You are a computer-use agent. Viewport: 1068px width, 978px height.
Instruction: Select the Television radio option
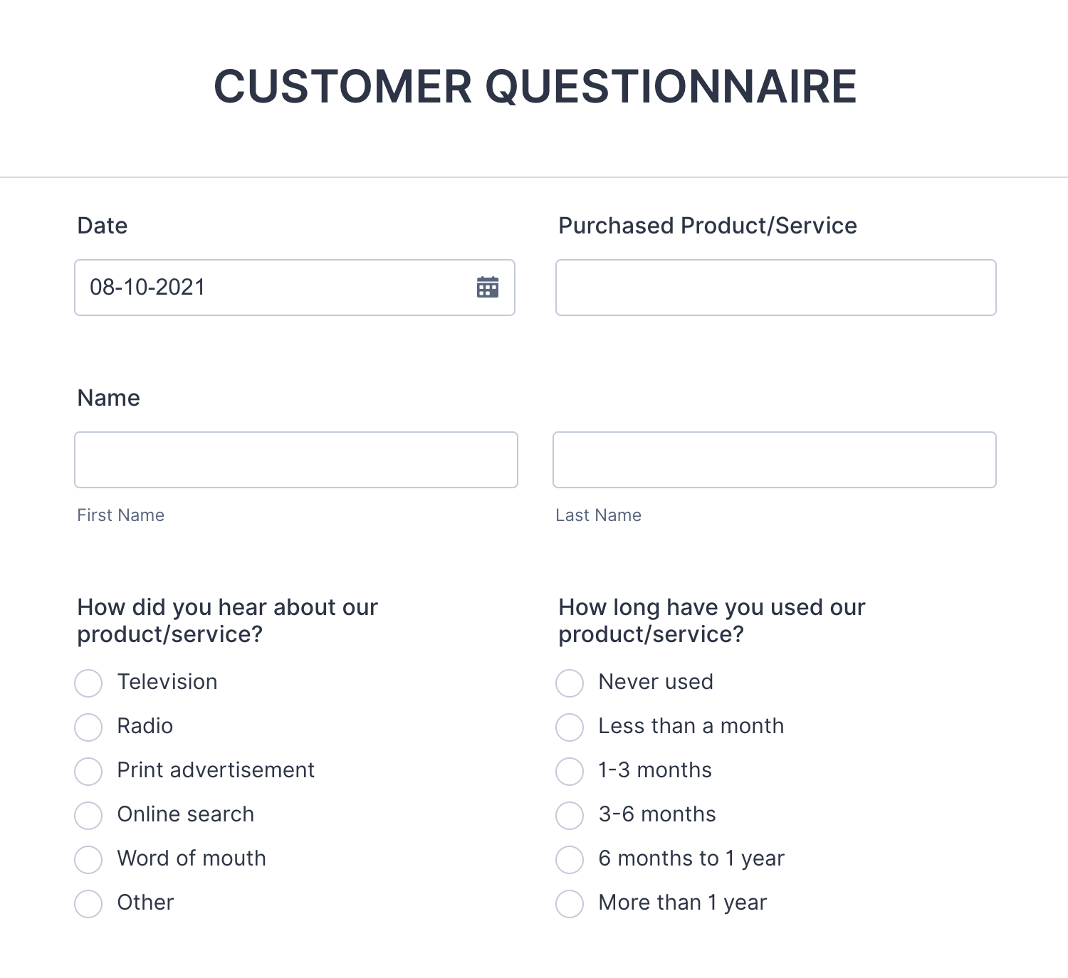point(88,683)
